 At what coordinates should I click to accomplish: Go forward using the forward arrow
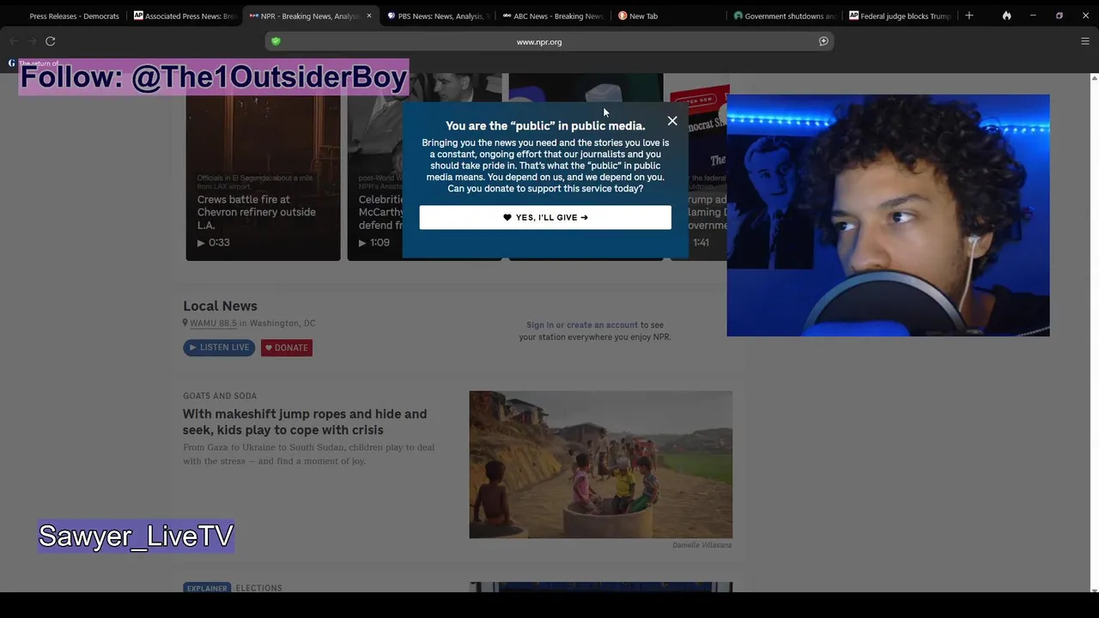32,41
